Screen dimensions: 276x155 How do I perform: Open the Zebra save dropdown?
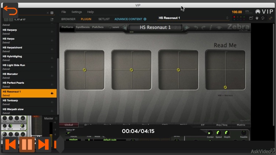coord(114,27)
